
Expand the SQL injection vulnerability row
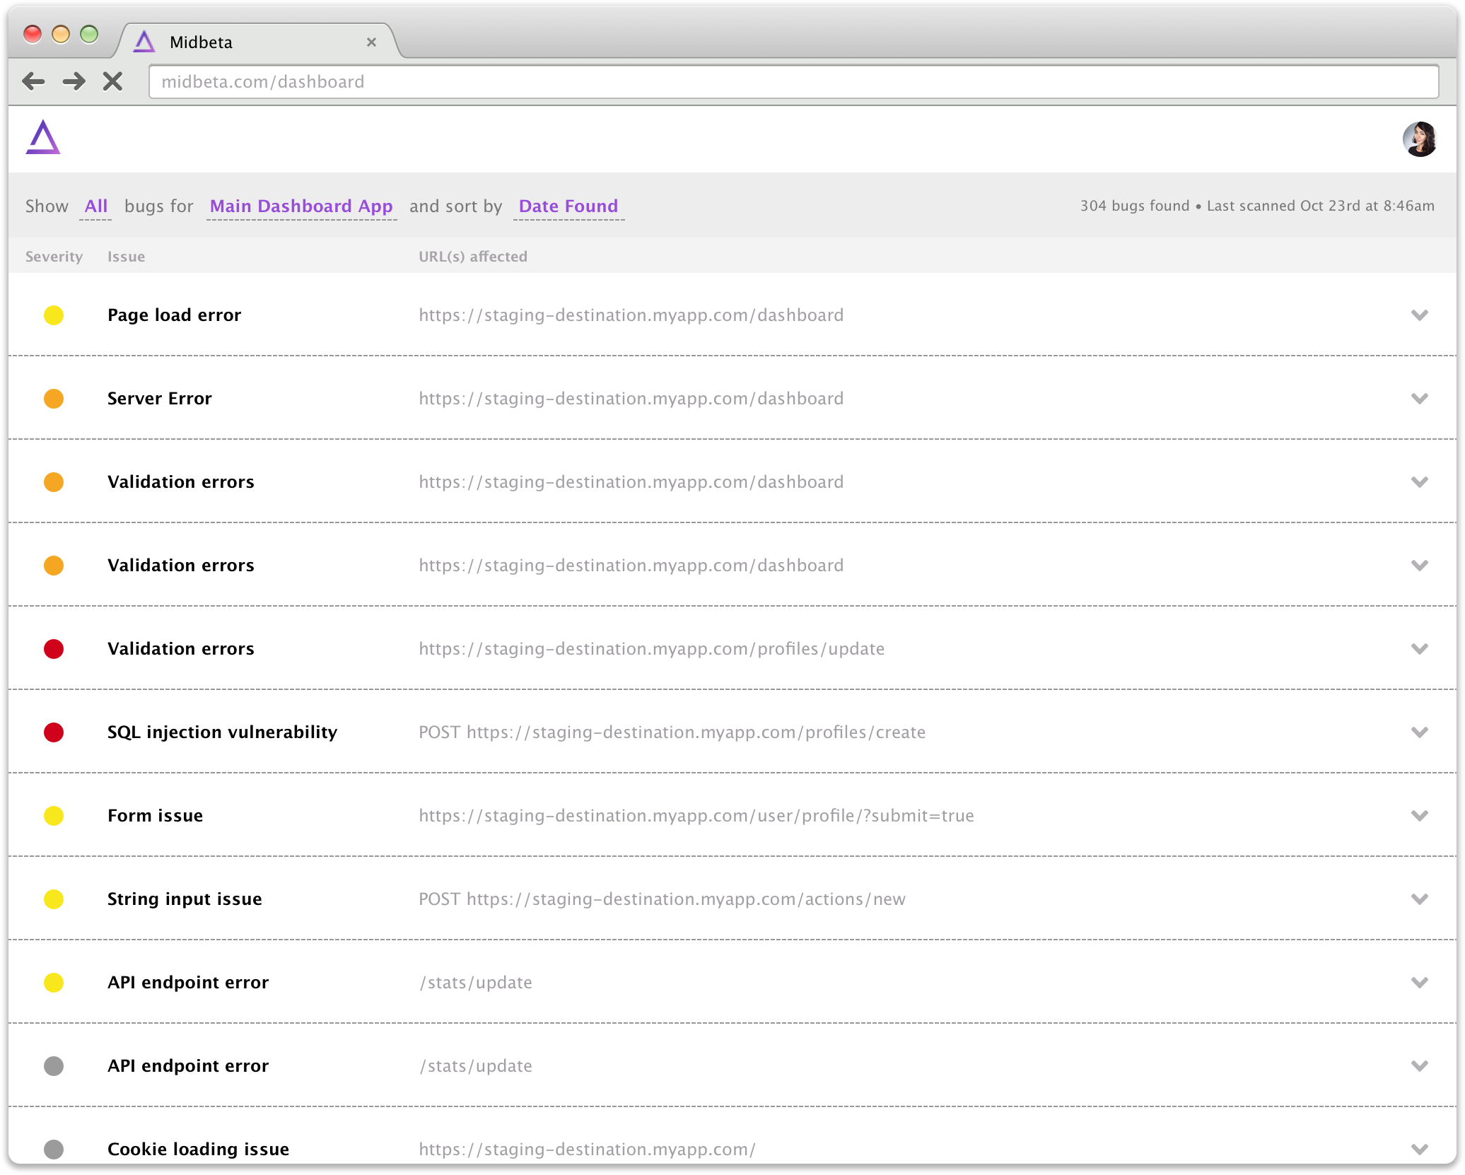click(1419, 732)
